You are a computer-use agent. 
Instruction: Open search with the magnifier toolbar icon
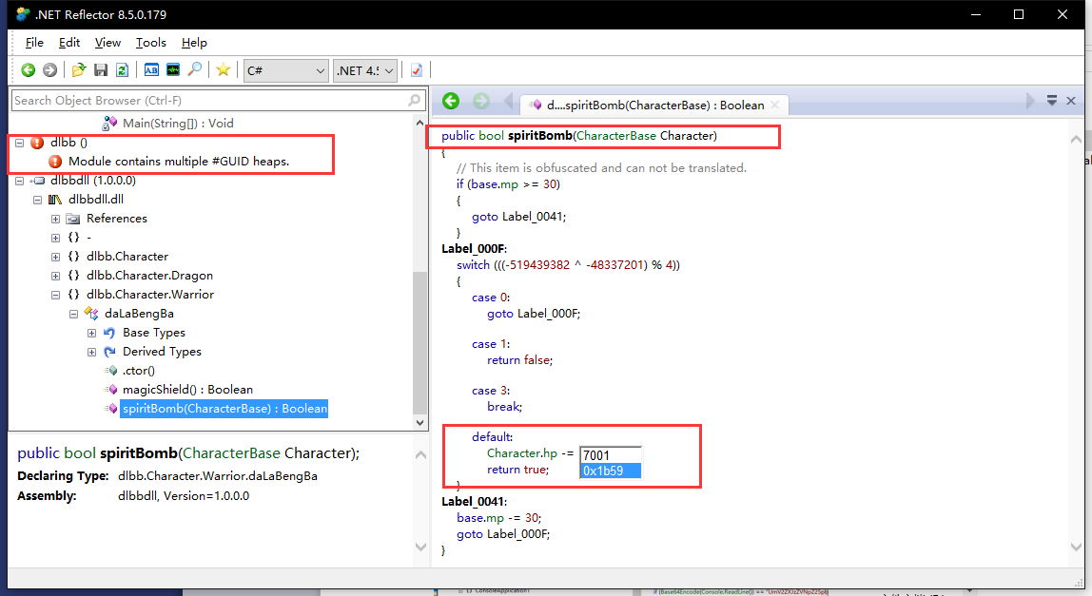[x=195, y=69]
